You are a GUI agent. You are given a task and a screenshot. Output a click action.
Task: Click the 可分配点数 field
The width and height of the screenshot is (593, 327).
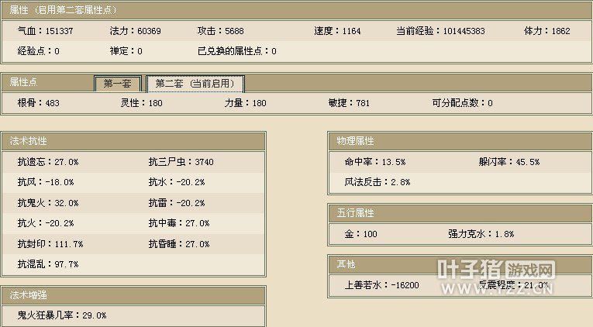[x=462, y=103]
